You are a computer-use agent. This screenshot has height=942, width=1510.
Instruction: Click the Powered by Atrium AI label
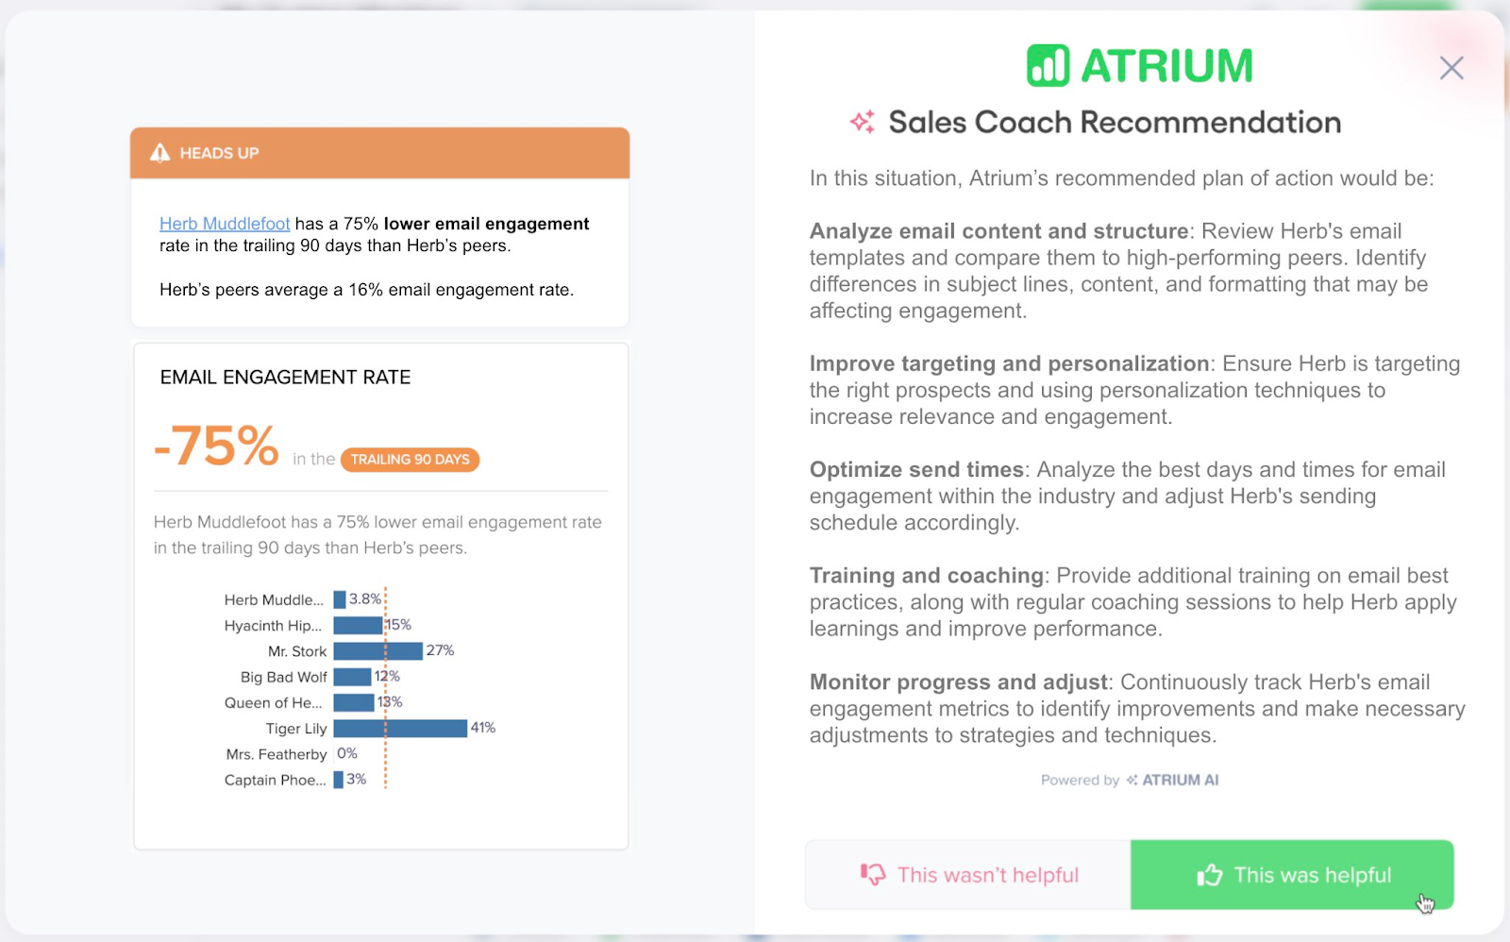1130,780
